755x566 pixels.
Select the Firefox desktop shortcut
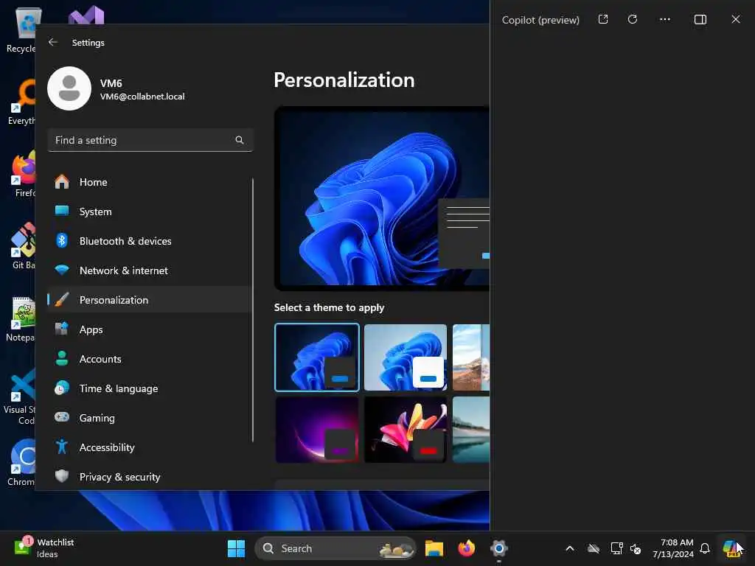22,174
